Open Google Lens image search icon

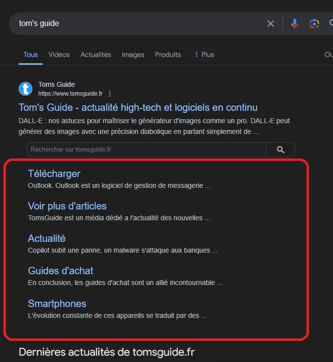pos(314,24)
